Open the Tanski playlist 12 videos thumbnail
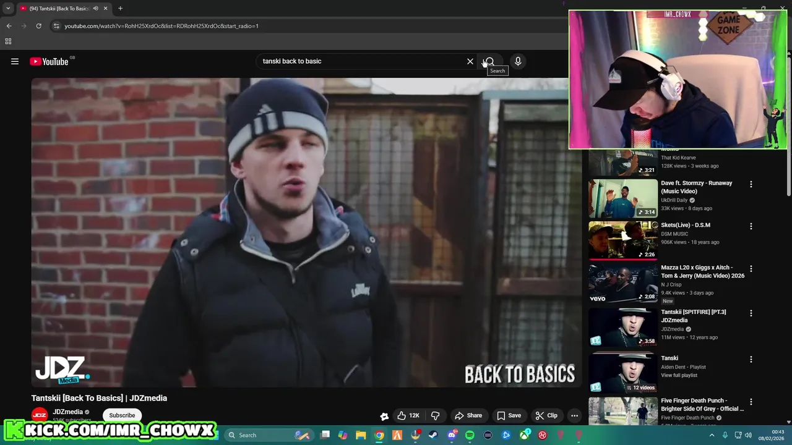 [622, 373]
